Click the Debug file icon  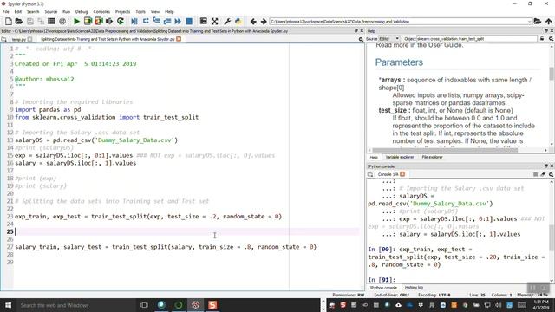134,21
